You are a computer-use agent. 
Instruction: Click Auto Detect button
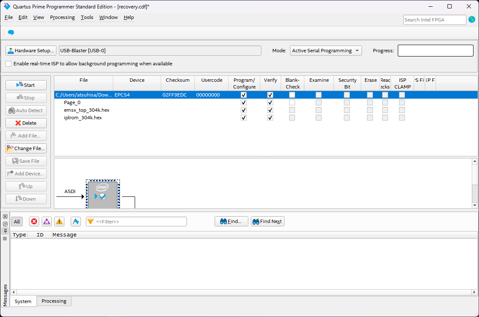click(x=26, y=110)
